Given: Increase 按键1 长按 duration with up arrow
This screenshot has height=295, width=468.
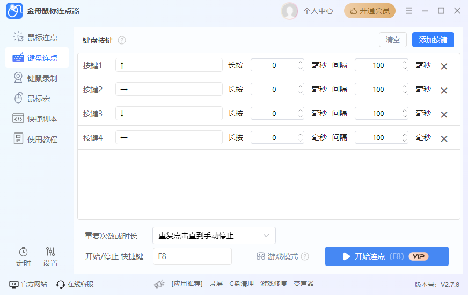Looking at the screenshot, I should coord(301,62).
